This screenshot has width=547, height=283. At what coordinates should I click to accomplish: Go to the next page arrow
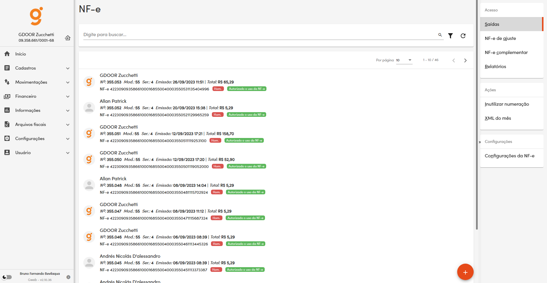coord(465,60)
